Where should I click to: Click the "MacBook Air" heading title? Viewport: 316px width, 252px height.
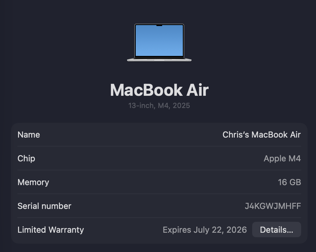(x=159, y=90)
